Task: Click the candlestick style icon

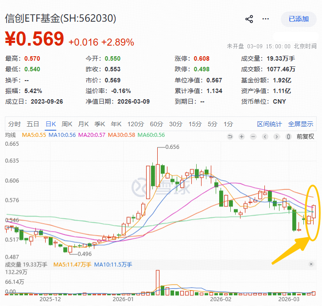Action: 288,136
